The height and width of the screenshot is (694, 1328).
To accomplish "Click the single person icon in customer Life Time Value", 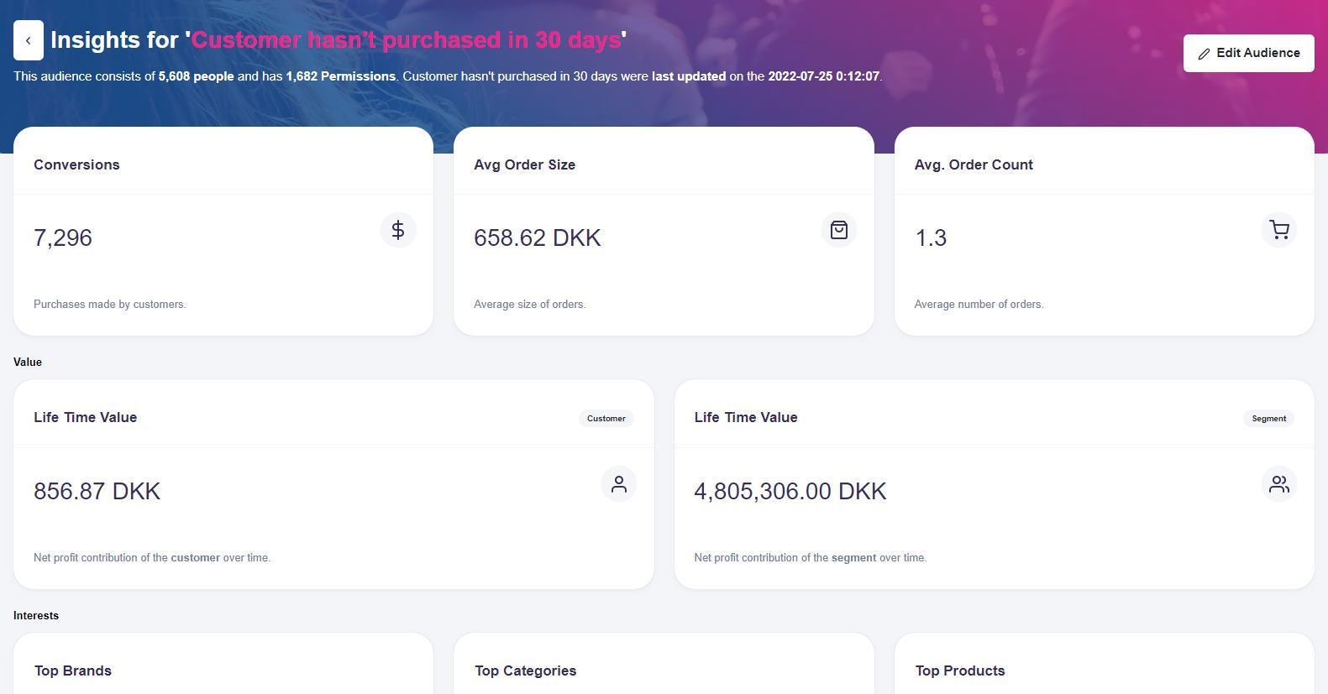I will click(618, 484).
